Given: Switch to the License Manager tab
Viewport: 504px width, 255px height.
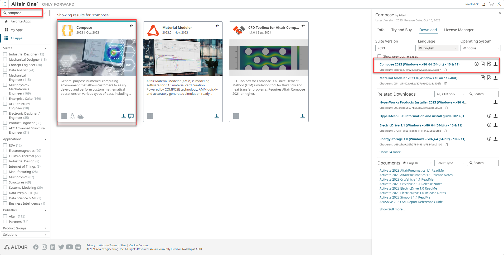Looking at the screenshot, I should pos(459,30).
